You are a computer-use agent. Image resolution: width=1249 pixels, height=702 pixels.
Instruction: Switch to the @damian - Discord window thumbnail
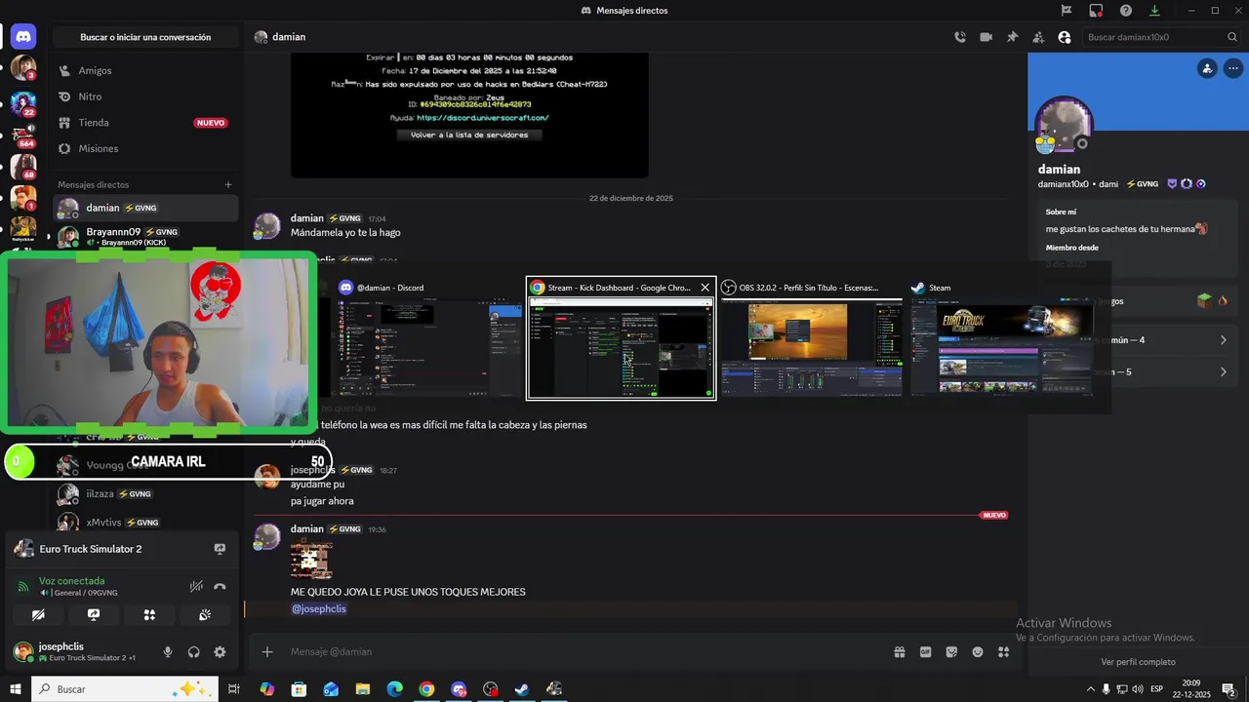[430, 338]
